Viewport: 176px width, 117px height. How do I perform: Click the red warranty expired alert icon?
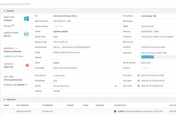pyautogui.click(x=27, y=65)
